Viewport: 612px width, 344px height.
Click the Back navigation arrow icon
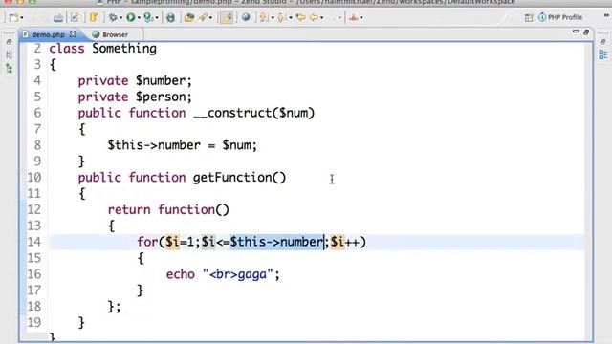point(314,17)
